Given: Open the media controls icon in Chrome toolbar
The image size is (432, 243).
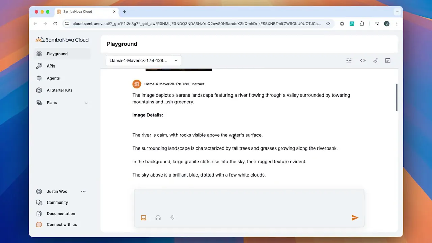Looking at the screenshot, I should 377,24.
